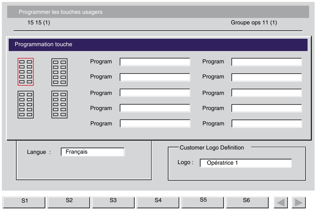Focus the third Program field in right column
The image size is (316, 209).
pos(267,93)
